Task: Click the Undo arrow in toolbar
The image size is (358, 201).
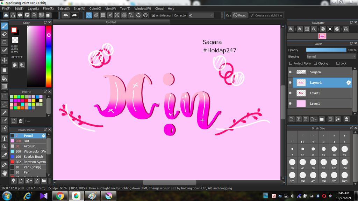Action: [66, 15]
